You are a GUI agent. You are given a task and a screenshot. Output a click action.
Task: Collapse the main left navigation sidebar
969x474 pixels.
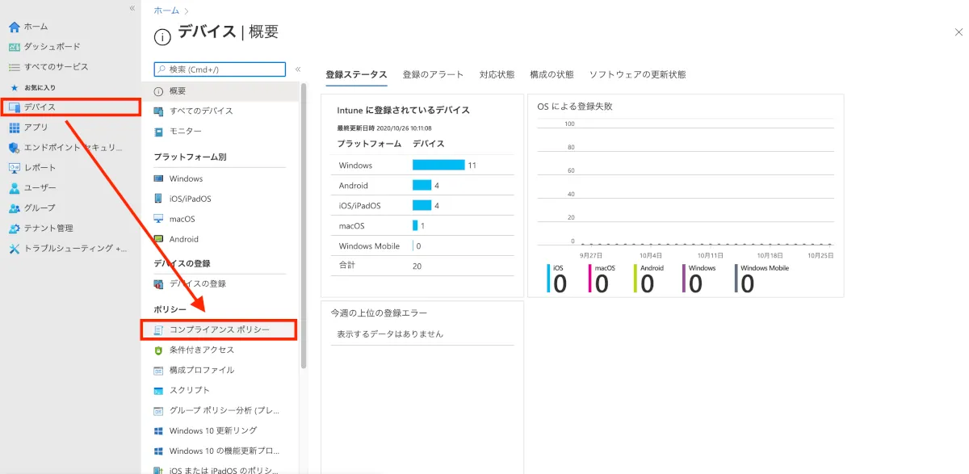(132, 8)
